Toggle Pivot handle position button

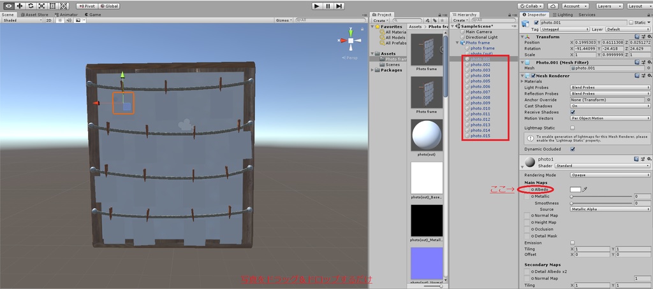[x=87, y=6]
